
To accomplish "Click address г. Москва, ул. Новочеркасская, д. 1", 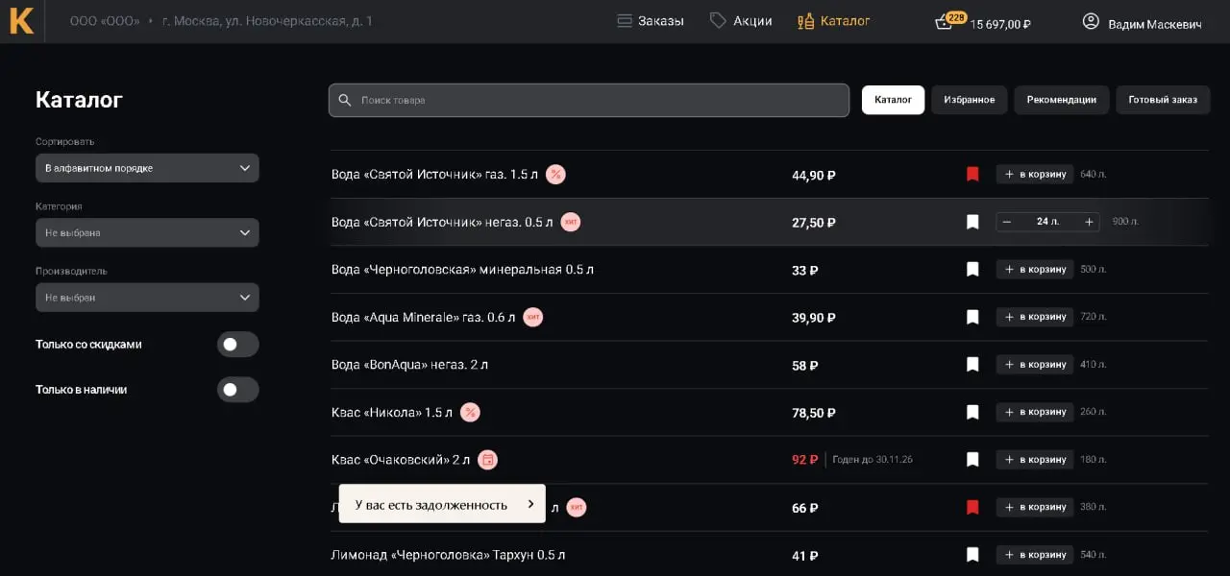I will point(267,21).
